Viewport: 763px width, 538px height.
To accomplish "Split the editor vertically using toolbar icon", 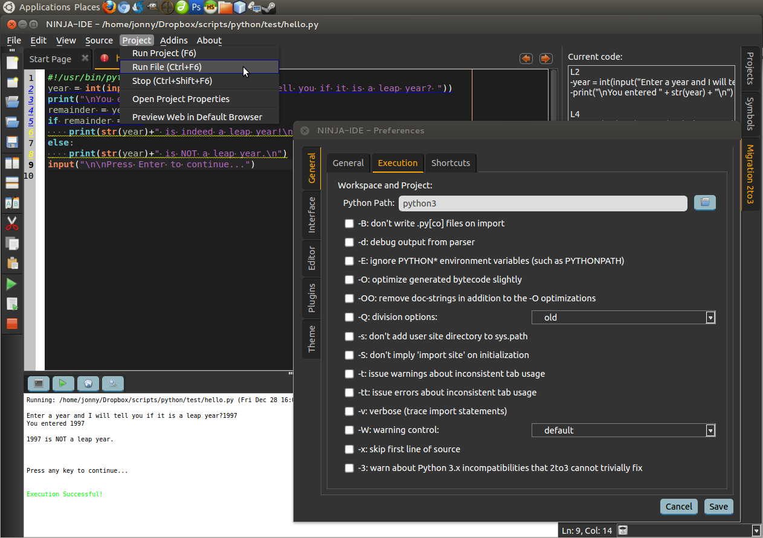I will point(12,163).
